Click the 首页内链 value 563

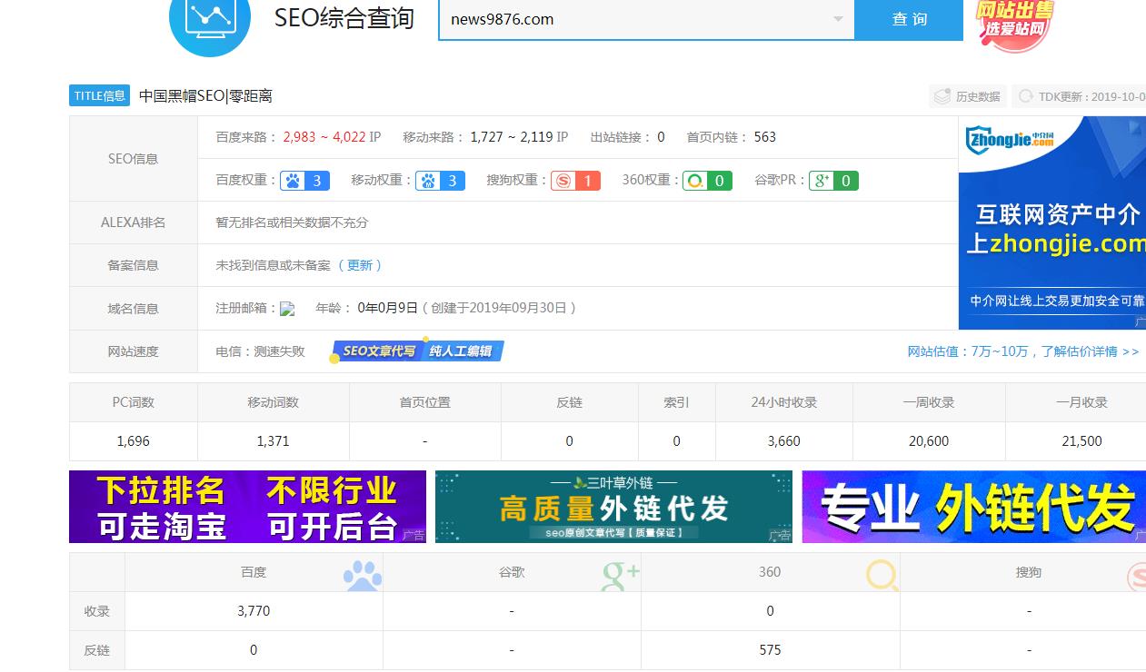tap(765, 137)
